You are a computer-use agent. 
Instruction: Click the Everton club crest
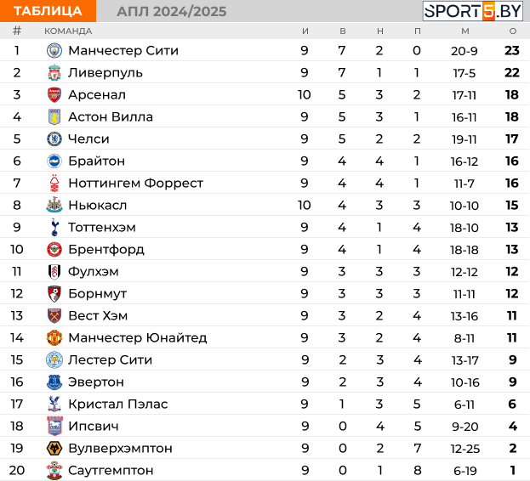pyautogui.click(x=54, y=382)
